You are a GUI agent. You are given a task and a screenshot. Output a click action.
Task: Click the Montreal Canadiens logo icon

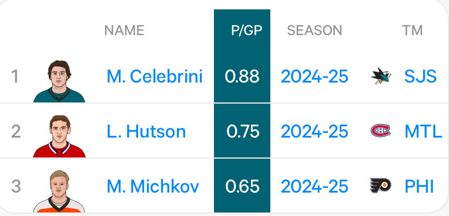[381, 131]
